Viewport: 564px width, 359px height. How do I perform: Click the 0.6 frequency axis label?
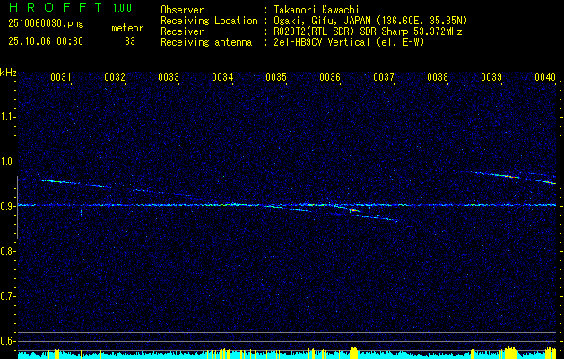[8, 340]
